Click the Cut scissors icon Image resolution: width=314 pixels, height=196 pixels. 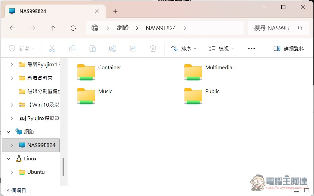click(52, 48)
